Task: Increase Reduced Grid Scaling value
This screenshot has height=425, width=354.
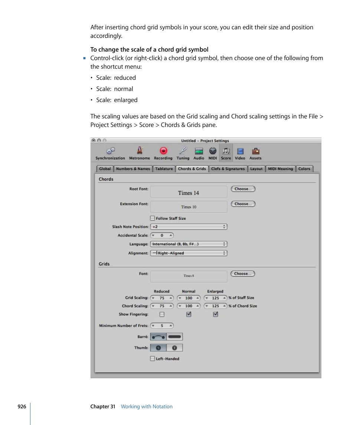Action: click(170, 298)
